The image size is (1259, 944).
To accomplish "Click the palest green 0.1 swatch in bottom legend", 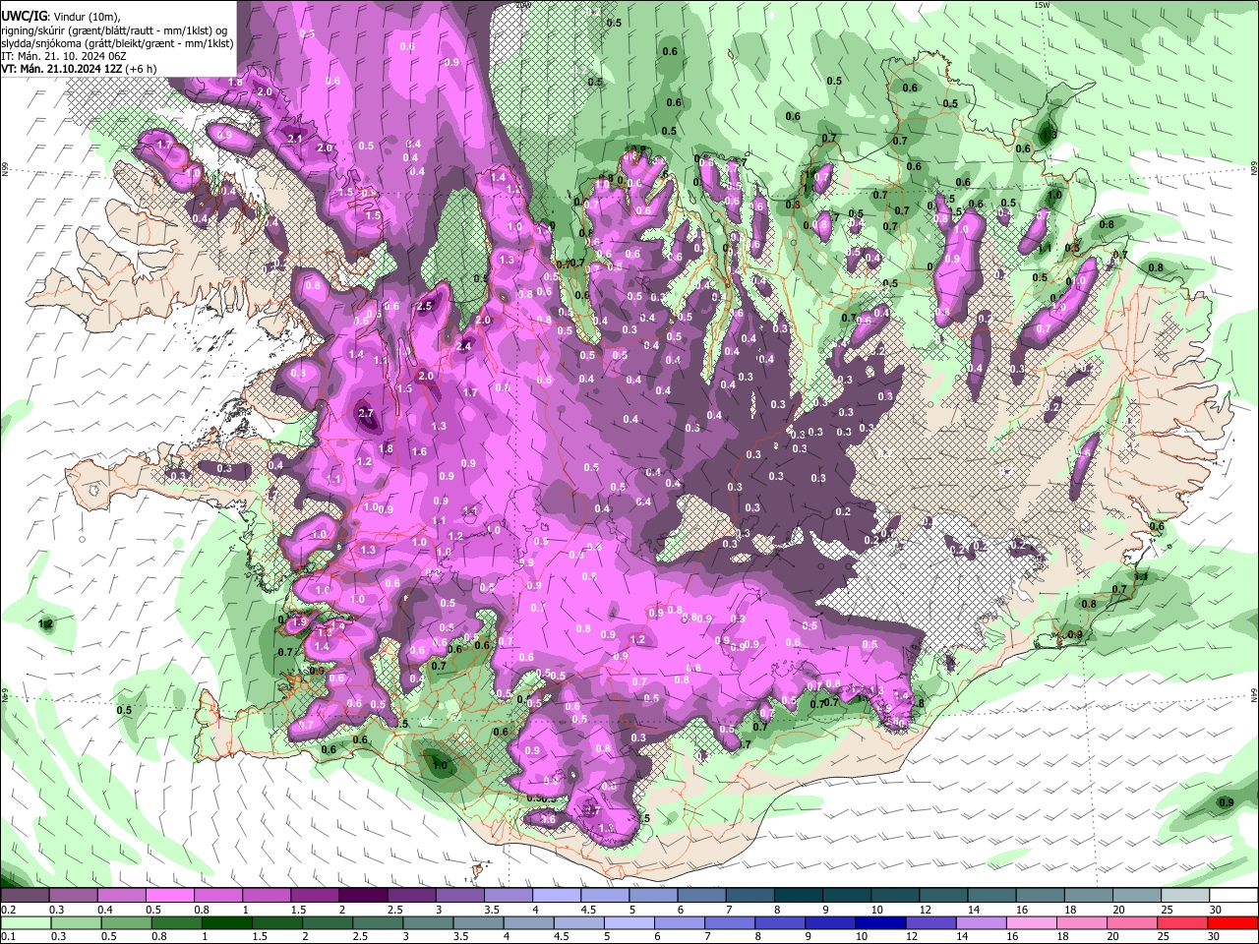I will point(24,922).
